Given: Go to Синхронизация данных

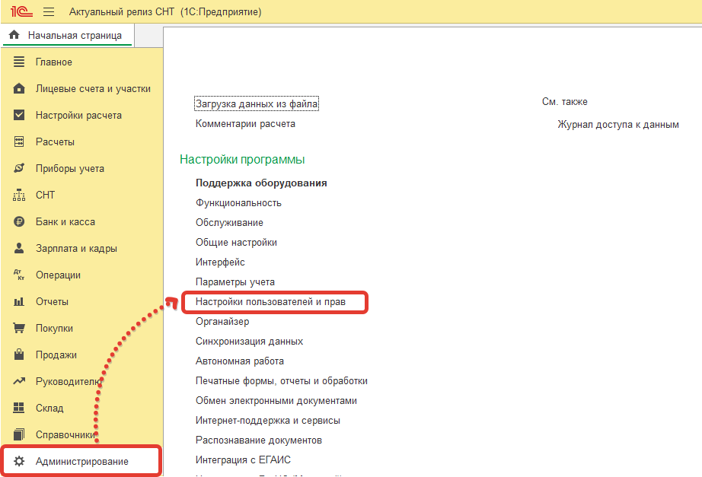Looking at the screenshot, I should [x=249, y=342].
